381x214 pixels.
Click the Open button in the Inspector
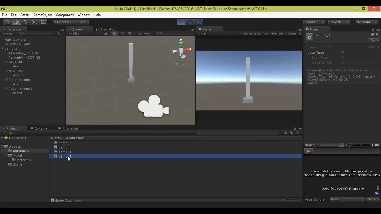pos(374,40)
